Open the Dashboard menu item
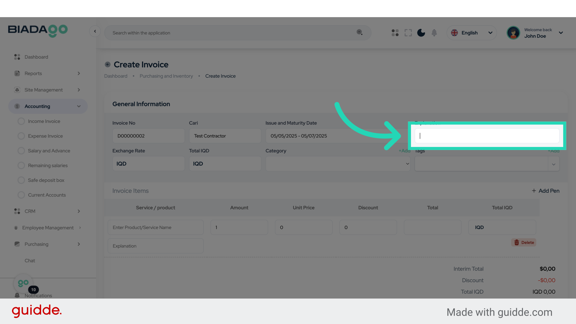The height and width of the screenshot is (324, 576). point(36,57)
